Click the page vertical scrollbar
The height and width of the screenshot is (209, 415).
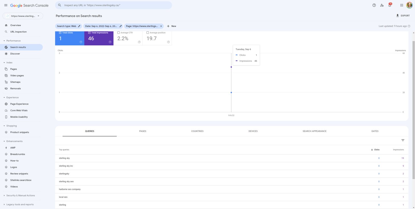413,110
